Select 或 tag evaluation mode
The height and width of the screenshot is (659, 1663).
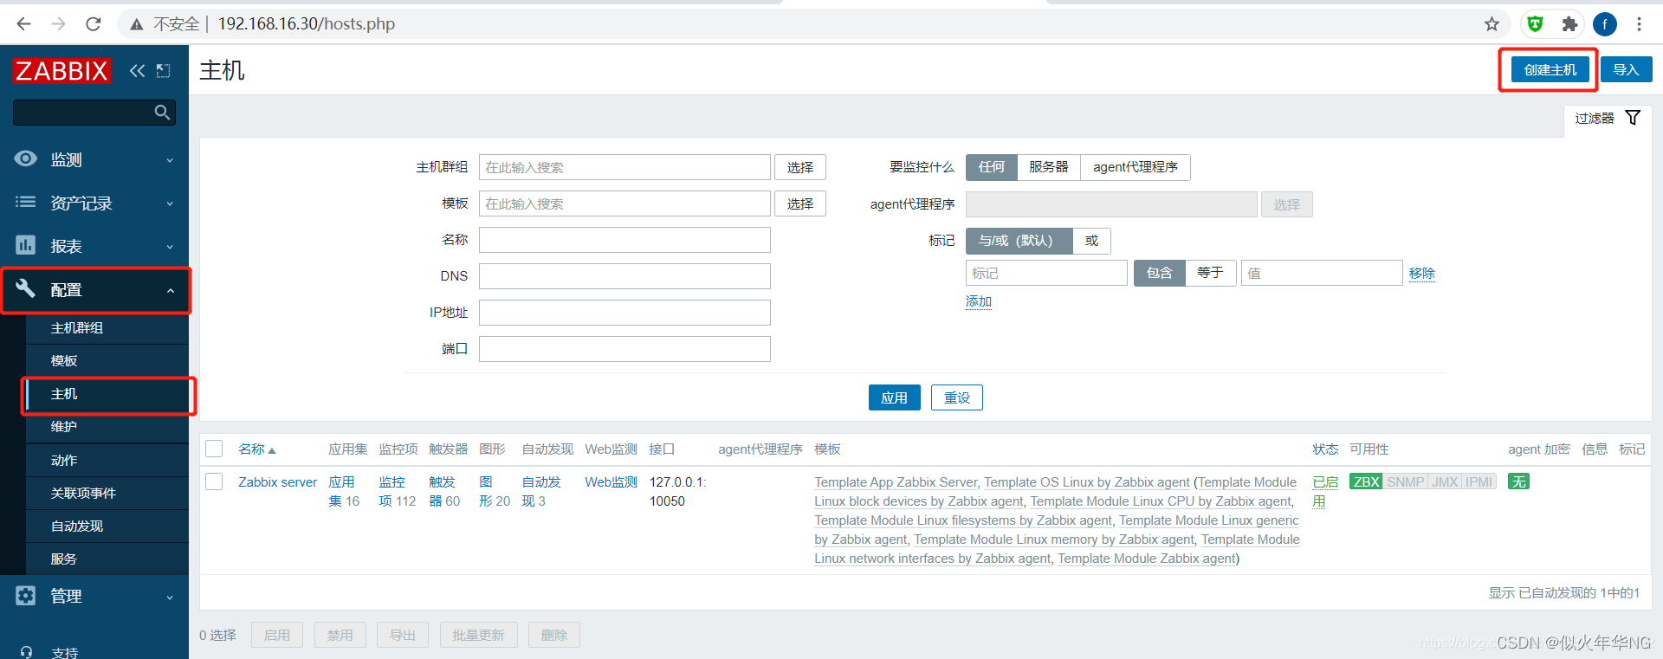pos(1091,241)
